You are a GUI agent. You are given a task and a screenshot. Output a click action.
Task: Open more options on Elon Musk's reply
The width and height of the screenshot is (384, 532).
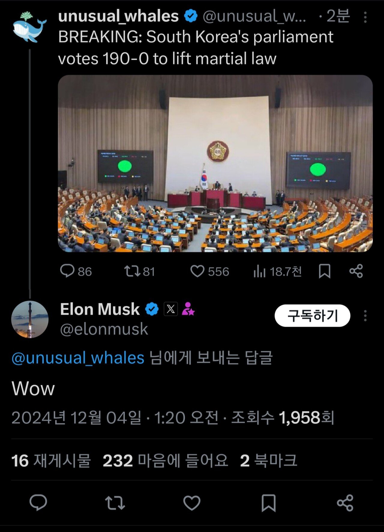[365, 316]
